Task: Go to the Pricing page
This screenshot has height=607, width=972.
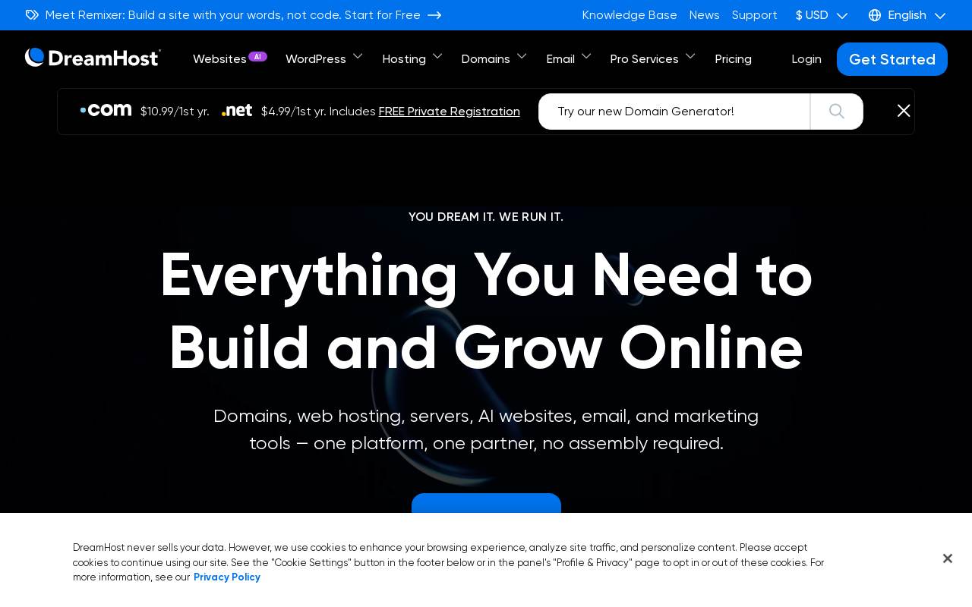Action: (x=734, y=58)
